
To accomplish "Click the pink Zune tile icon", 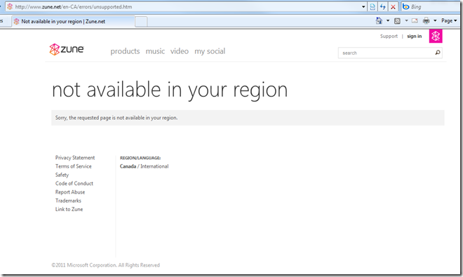I will click(436, 36).
